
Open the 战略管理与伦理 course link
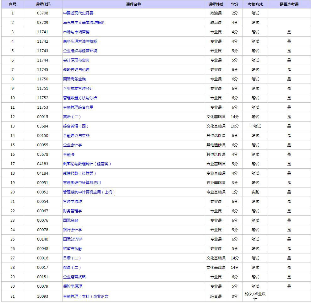tap(76, 70)
